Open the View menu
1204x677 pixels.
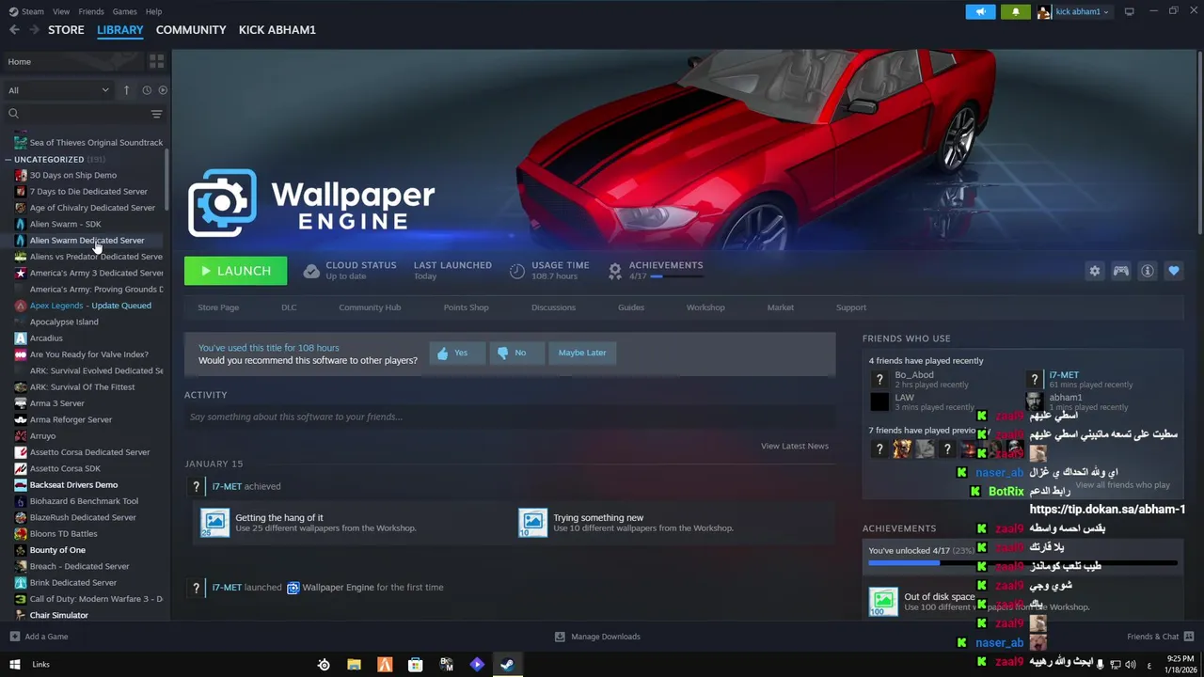[x=61, y=11]
